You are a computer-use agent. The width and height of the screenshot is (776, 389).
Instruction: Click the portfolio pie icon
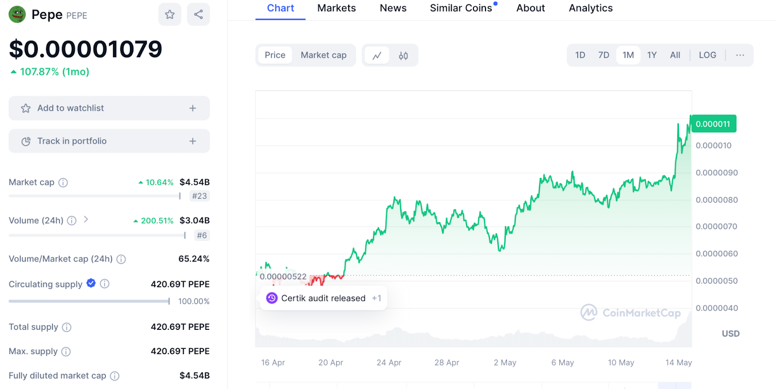[x=26, y=141]
